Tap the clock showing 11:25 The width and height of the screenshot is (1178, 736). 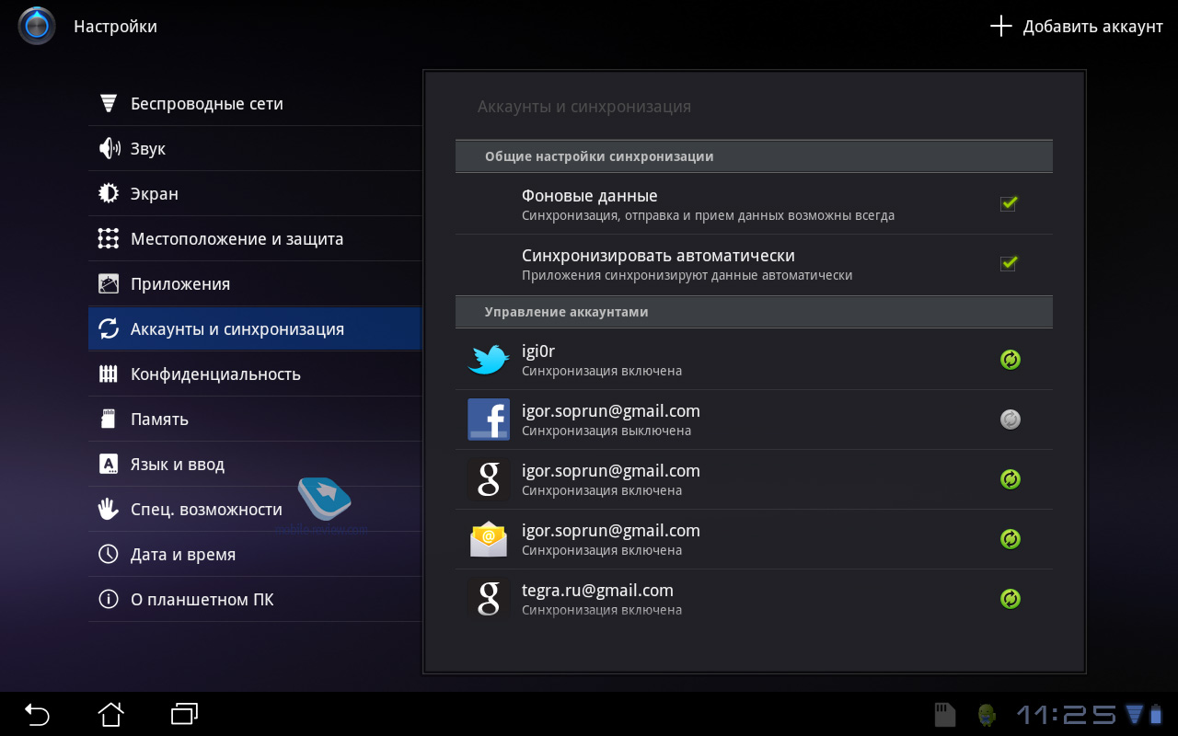tap(1064, 715)
